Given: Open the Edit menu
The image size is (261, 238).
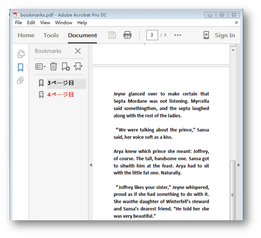Looking at the screenshot, I should pyautogui.click(x=31, y=22).
